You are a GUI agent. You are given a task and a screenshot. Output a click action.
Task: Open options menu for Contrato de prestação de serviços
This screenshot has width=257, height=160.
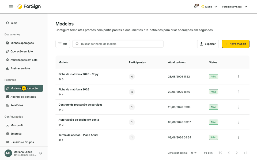pos(239,107)
